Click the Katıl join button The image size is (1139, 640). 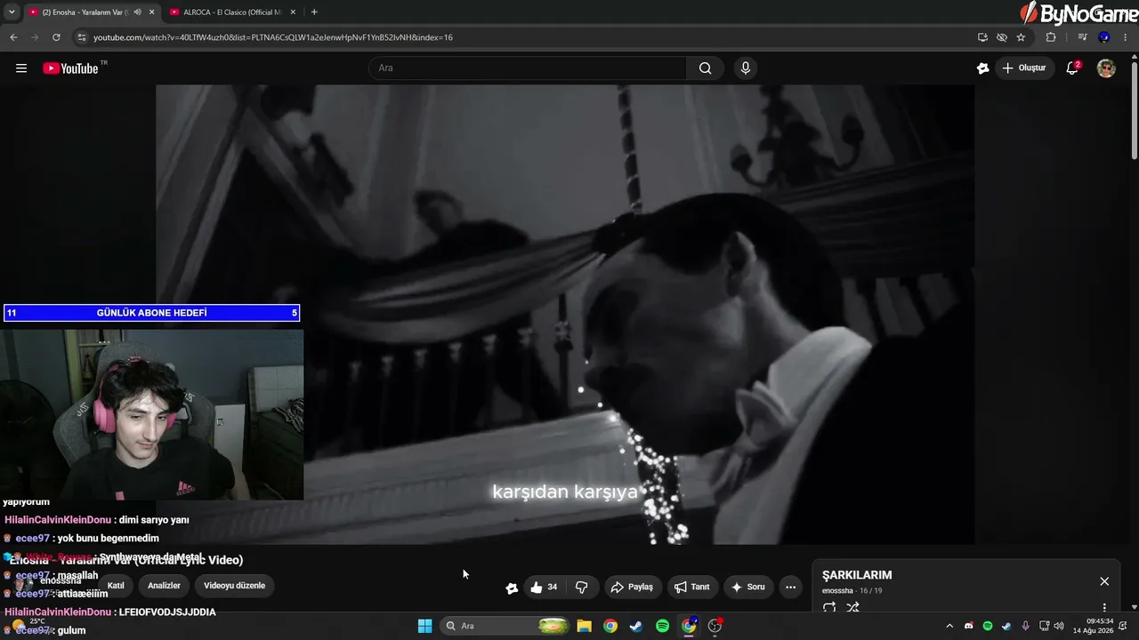coord(116,586)
